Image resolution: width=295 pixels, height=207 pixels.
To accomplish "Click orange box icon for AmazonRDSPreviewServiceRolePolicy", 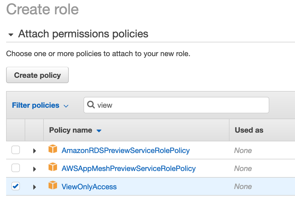I will pos(53,149).
